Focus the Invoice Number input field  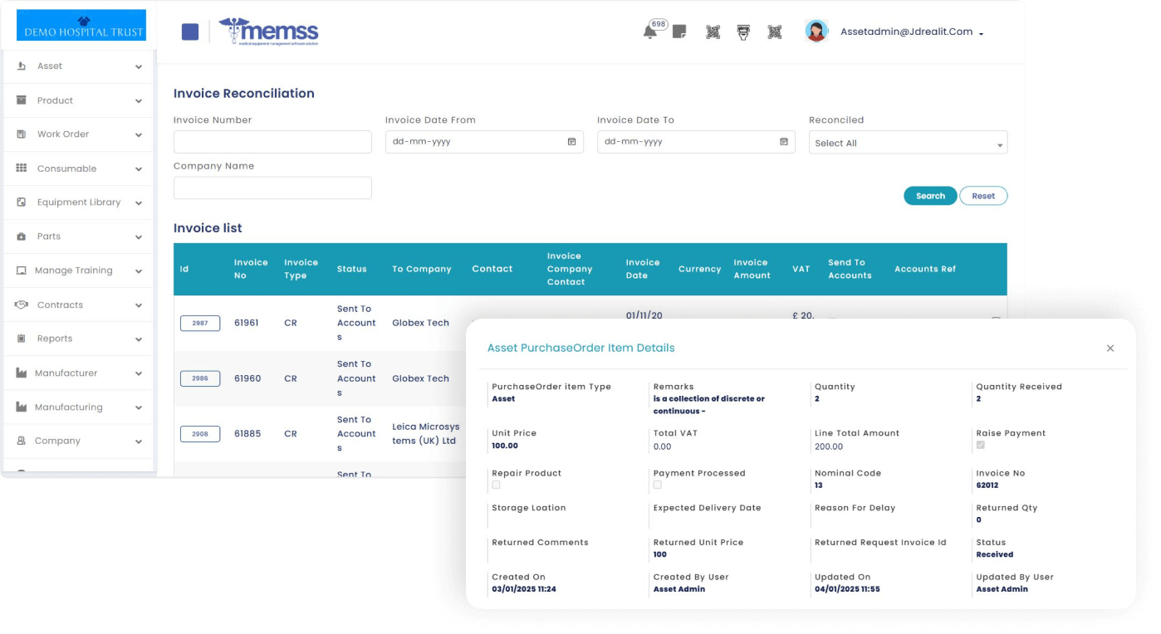[x=272, y=142]
